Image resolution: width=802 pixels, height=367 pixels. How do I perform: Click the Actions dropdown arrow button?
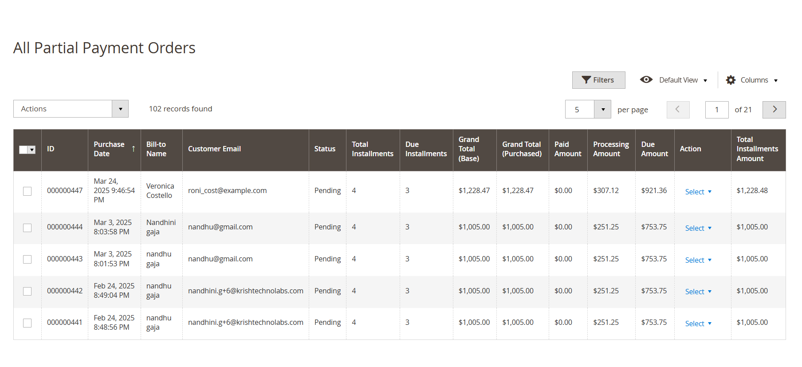[120, 109]
